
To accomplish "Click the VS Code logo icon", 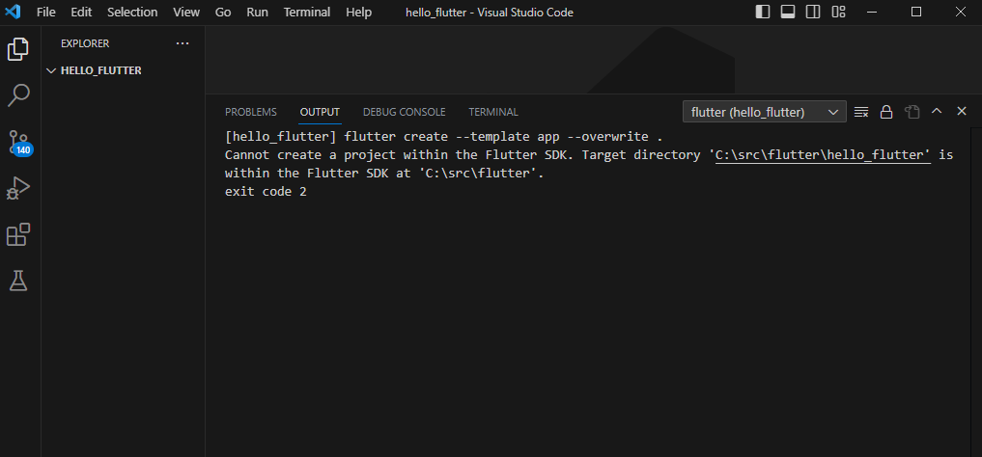I will click(13, 12).
